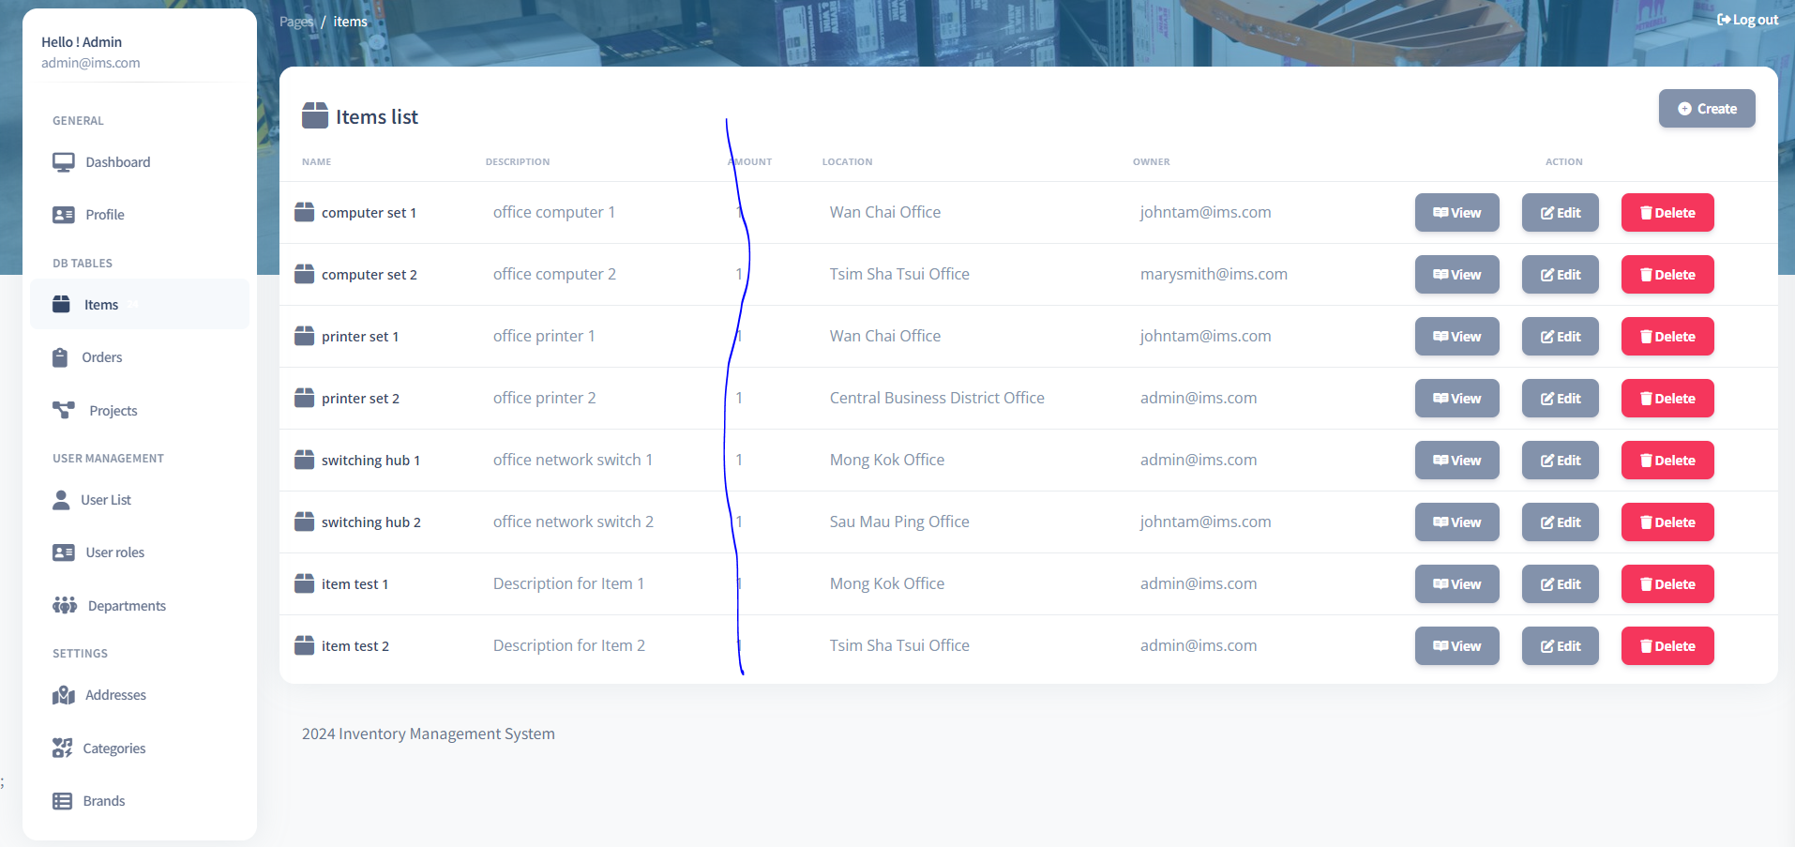Click the Addresses map icon
Image resolution: width=1795 pixels, height=847 pixels.
point(63,695)
